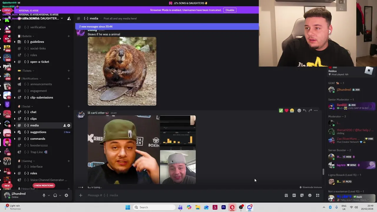
Task: Expand headphone output options arrow
Action: (x=60, y=195)
